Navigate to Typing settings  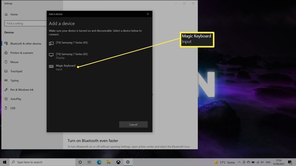coord(15,80)
